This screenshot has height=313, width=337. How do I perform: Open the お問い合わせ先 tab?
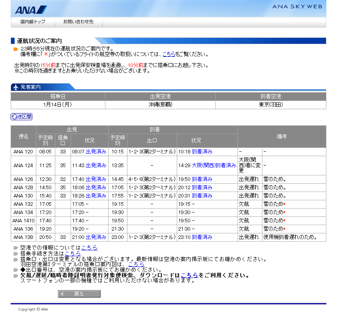coord(78,22)
